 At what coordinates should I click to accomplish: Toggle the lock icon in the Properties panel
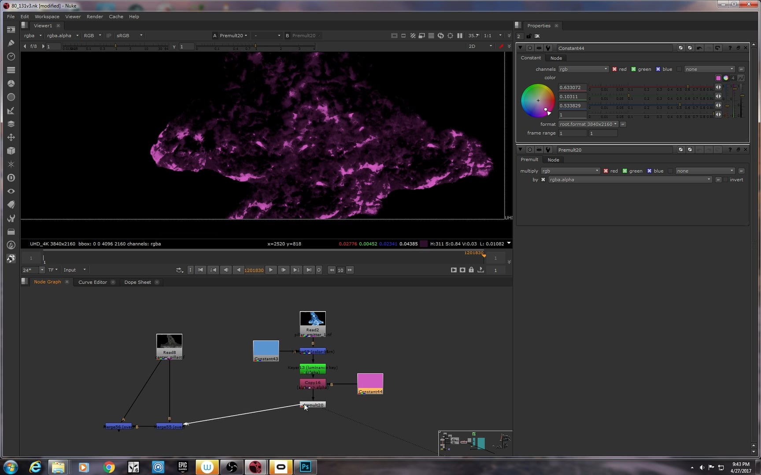click(529, 36)
